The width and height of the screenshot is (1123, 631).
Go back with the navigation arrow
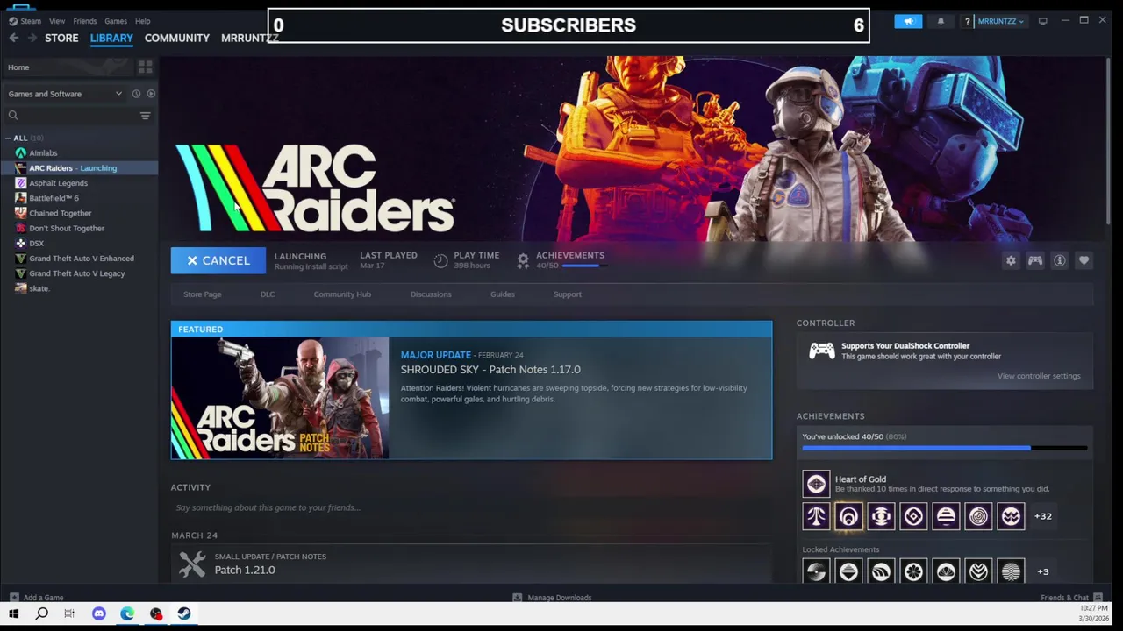pos(14,38)
